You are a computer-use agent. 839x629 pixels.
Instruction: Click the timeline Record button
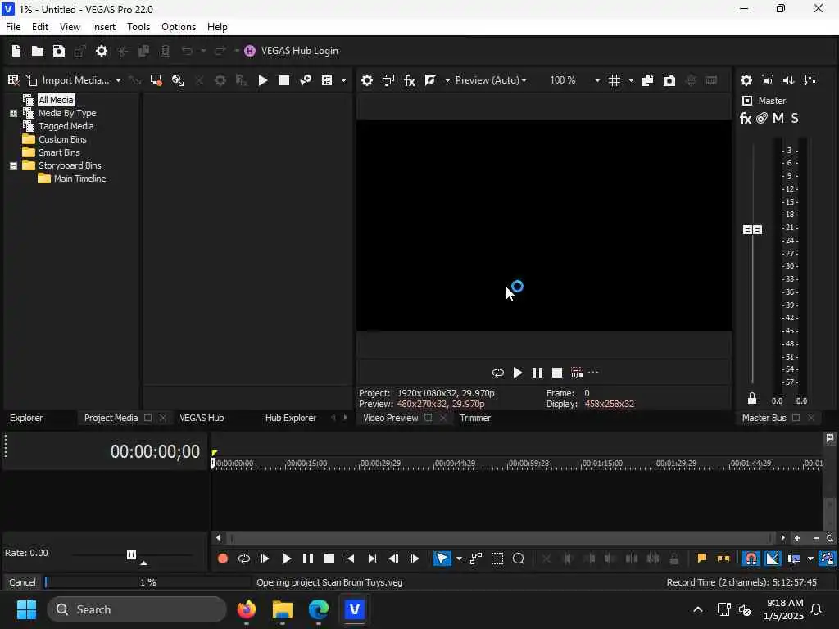(x=223, y=559)
